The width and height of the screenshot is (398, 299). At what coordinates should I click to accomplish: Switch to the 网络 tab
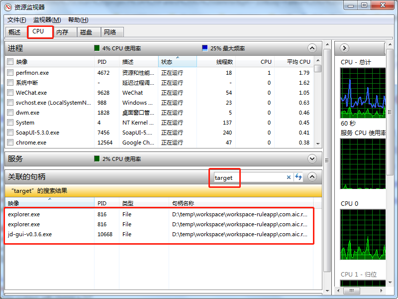point(111,31)
